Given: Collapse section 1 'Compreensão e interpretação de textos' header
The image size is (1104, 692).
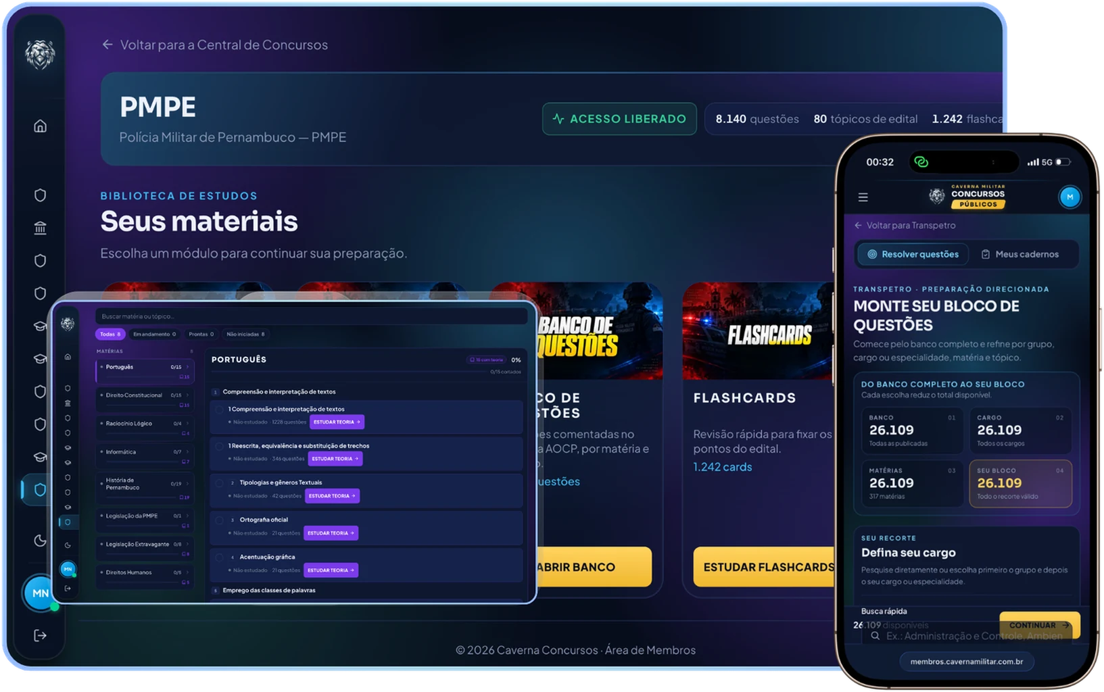Looking at the screenshot, I should tap(365, 392).
